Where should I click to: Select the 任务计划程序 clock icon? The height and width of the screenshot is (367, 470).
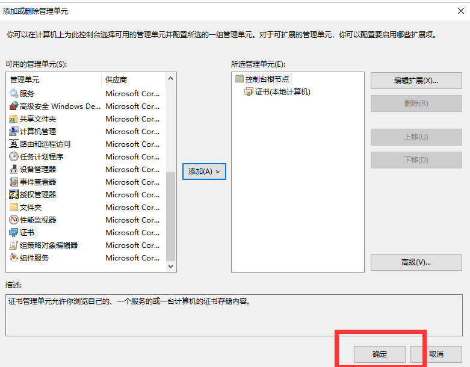[14, 156]
